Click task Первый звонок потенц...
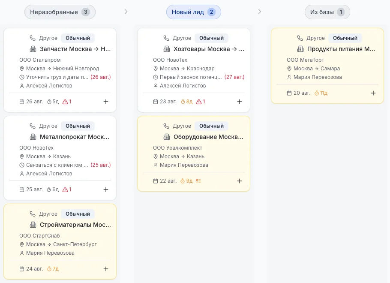 191,77
